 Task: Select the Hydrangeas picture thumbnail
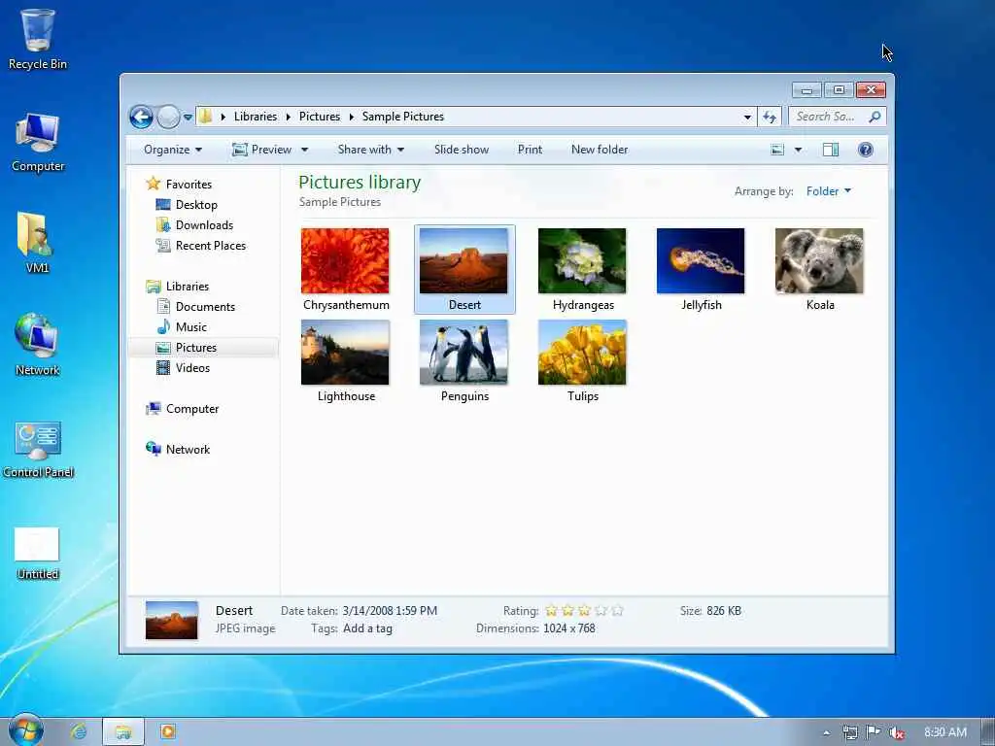point(583,270)
